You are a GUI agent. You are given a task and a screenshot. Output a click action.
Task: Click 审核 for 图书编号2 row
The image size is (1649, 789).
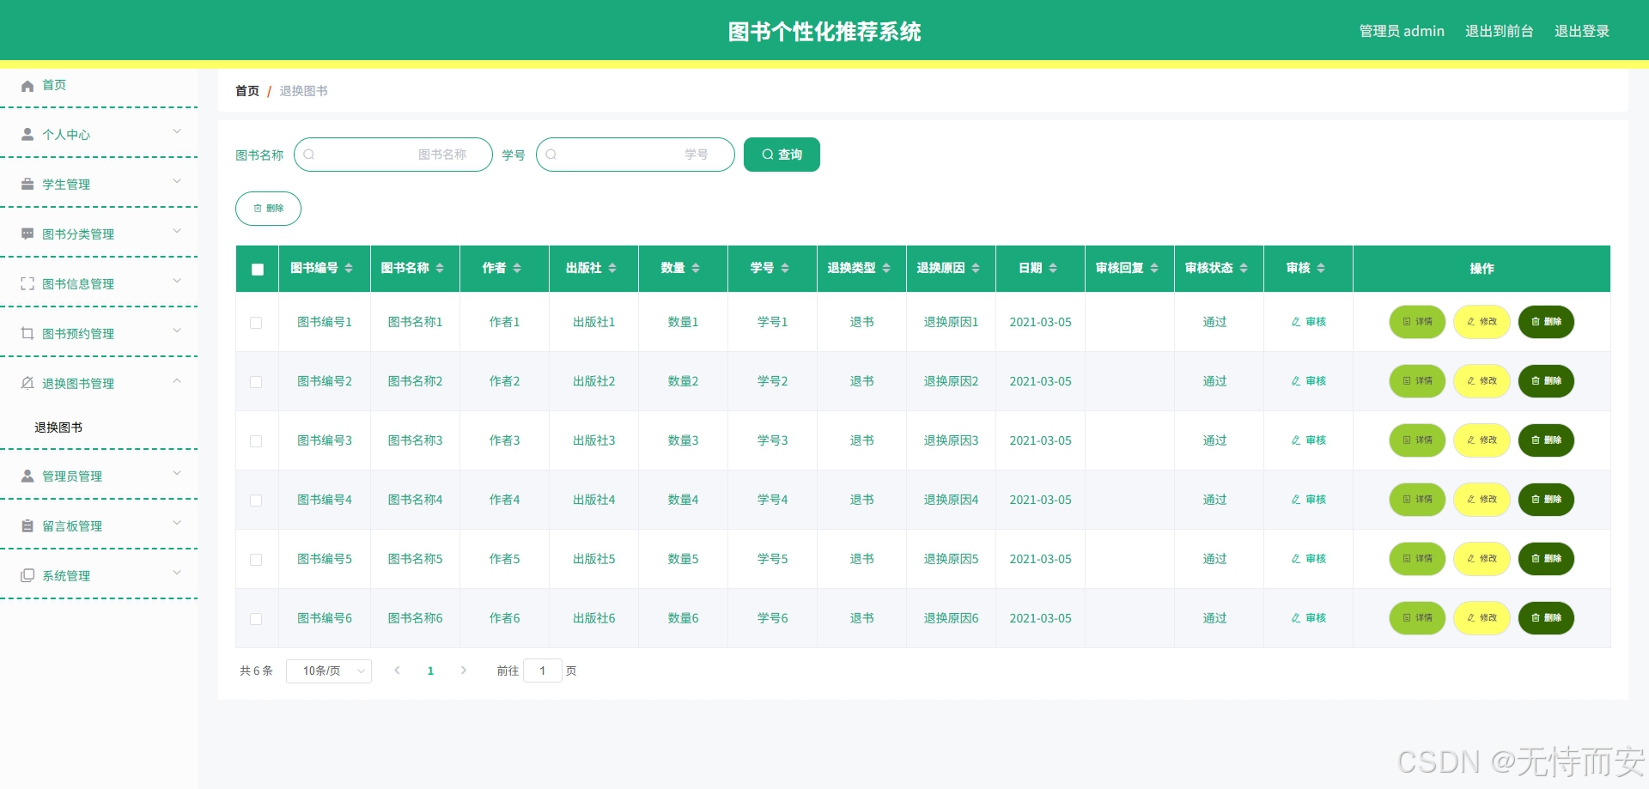[1309, 381]
